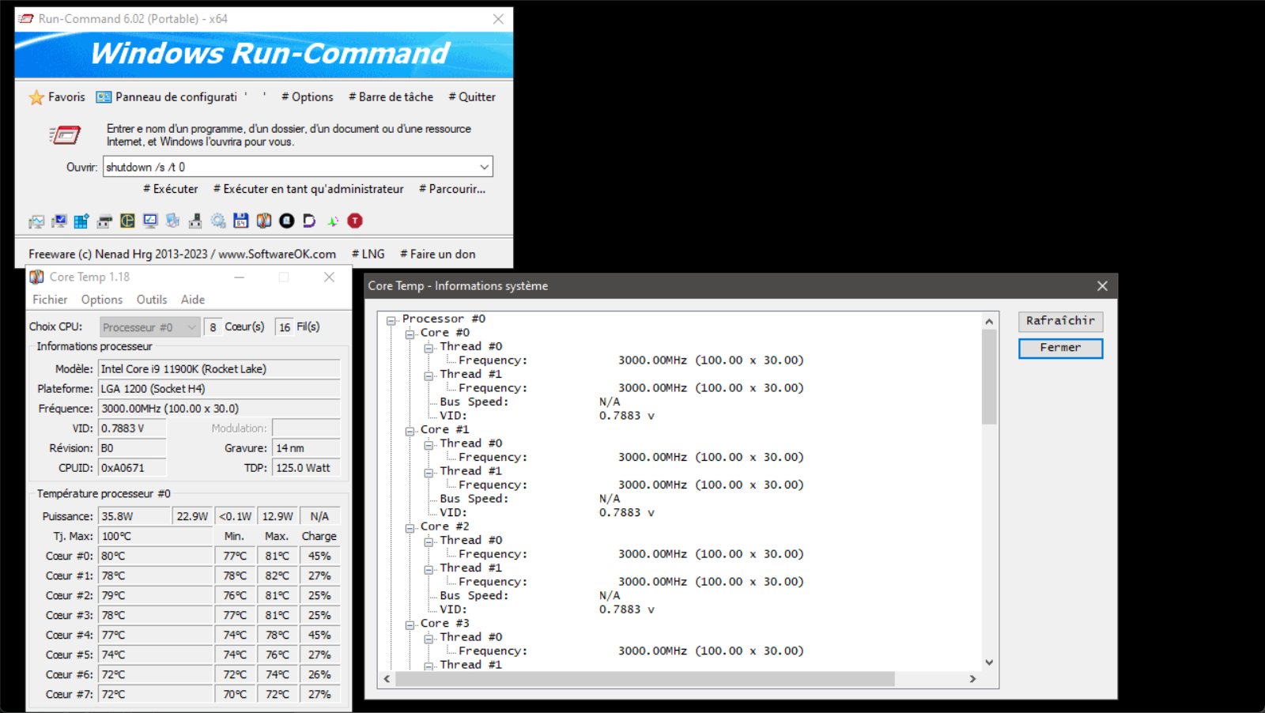This screenshot has width=1265, height=713.
Task: Click the blue floppy disk 64 icon
Action: (241, 221)
